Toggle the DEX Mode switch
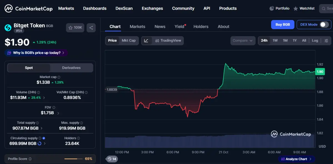The image size is (333, 164). click(x=324, y=25)
